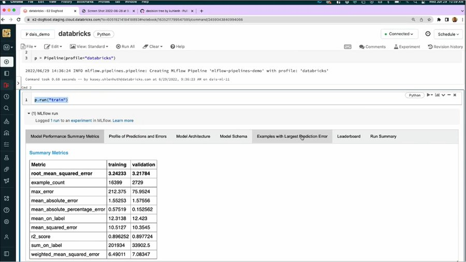The width and height of the screenshot is (466, 262).
Task: Open the File menu
Action: click(x=28, y=47)
